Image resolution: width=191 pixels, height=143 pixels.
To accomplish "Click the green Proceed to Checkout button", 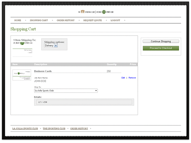I will [161, 48].
